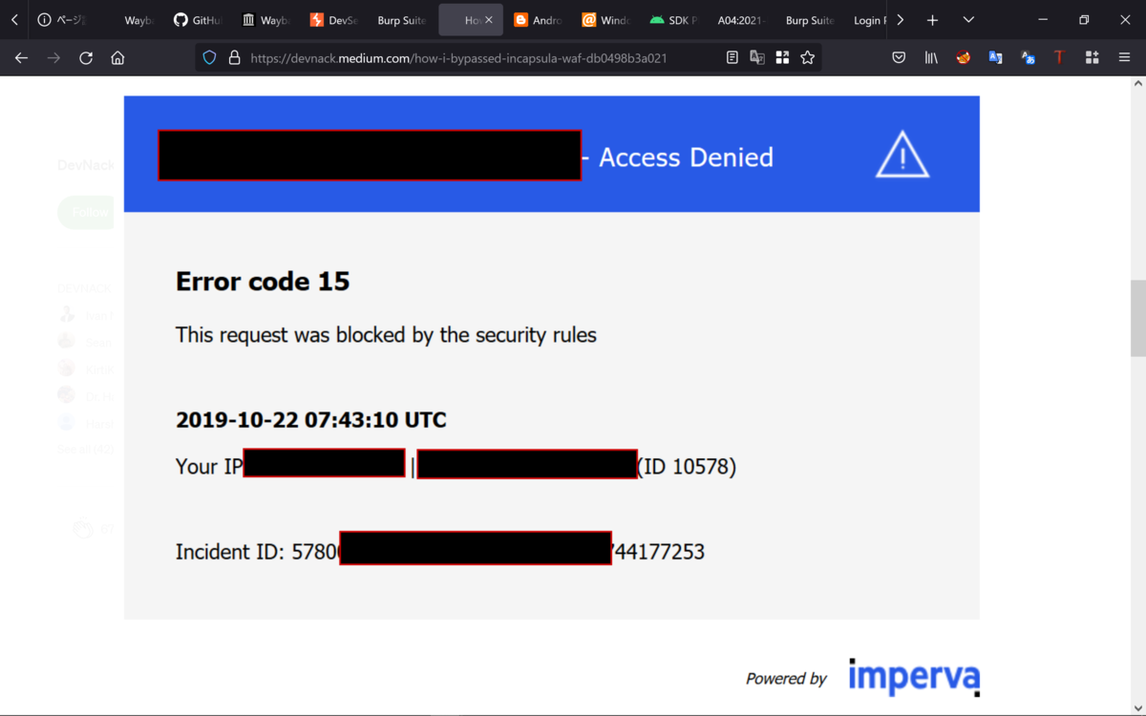Toggle reader view in the address bar
The image size is (1146, 716).
click(x=732, y=58)
